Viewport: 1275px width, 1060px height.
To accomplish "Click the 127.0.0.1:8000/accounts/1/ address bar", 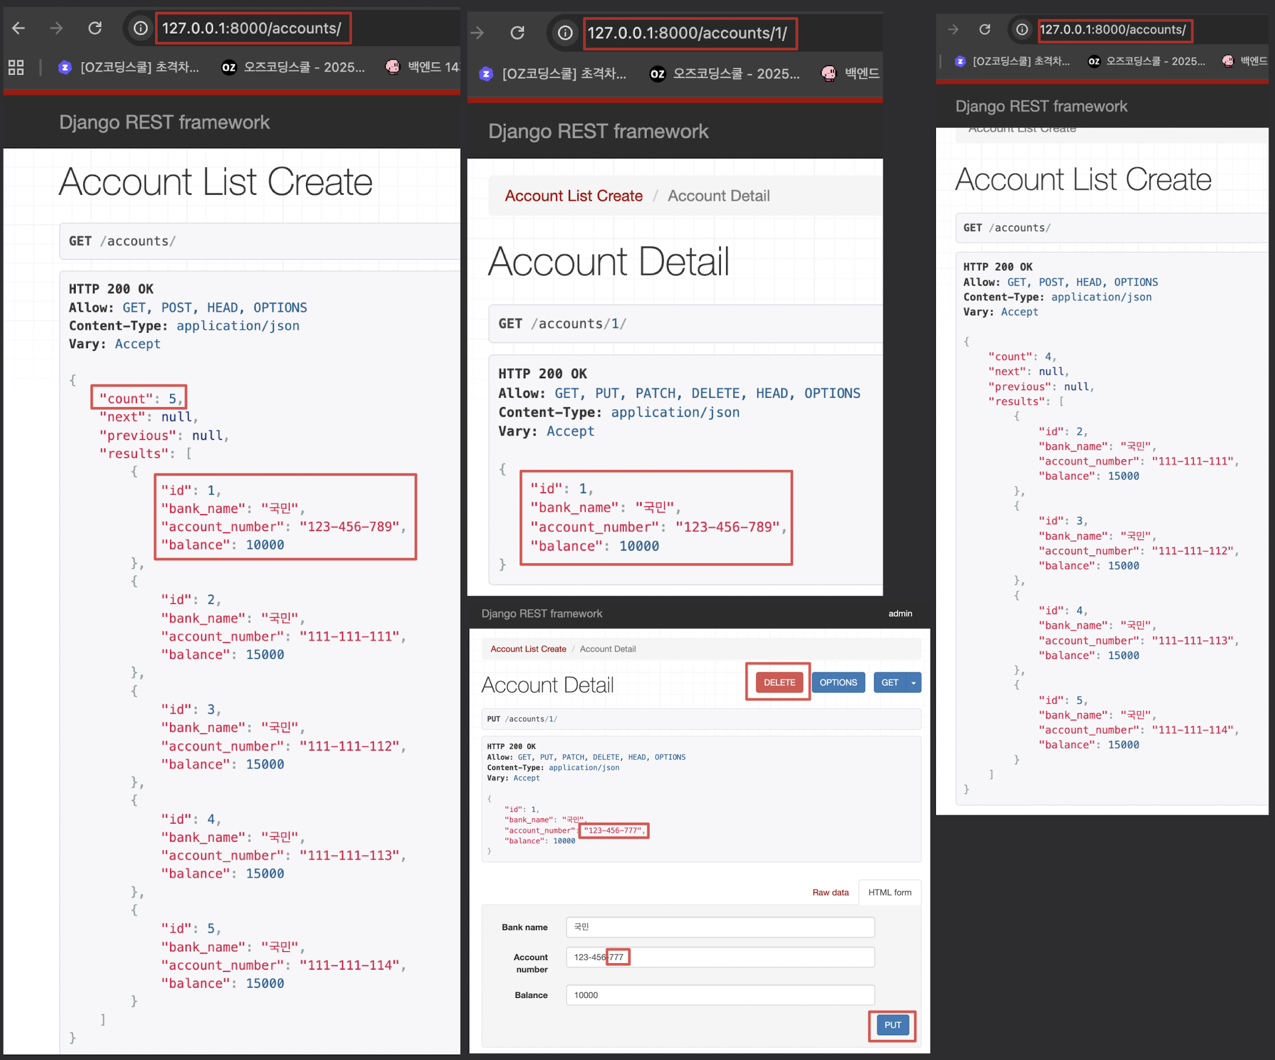I will pyautogui.click(x=687, y=32).
